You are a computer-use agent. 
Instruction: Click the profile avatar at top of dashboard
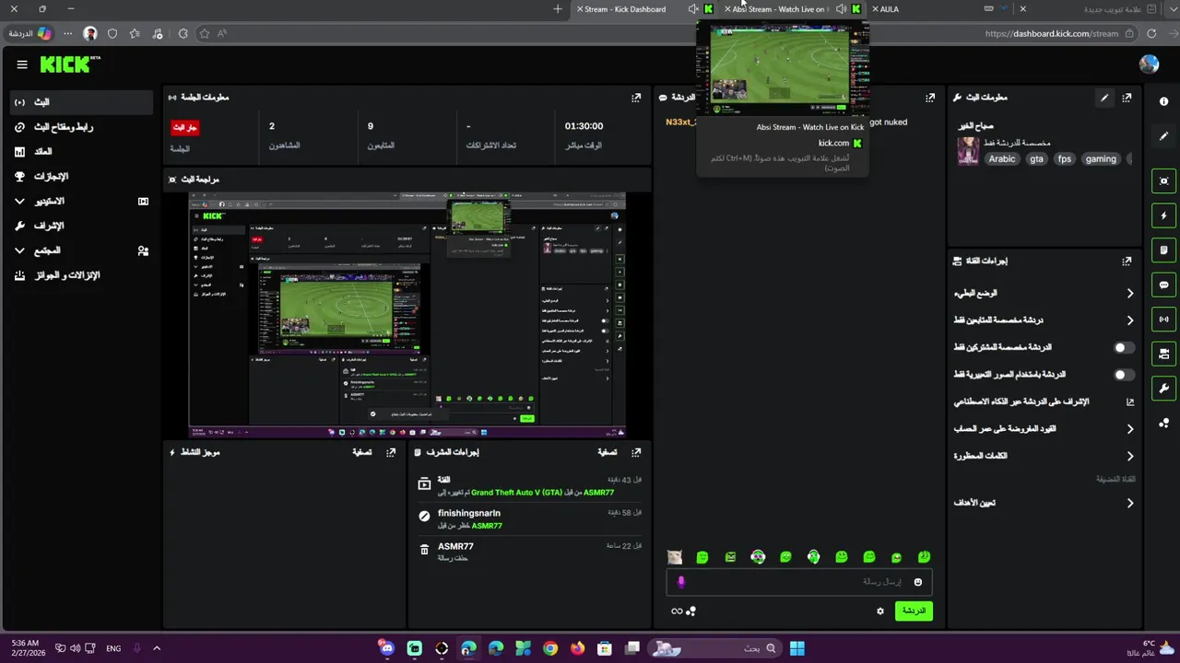click(1149, 64)
